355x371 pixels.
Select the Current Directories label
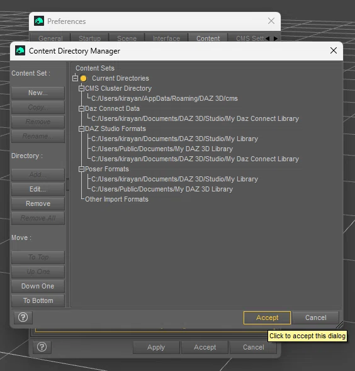point(120,78)
